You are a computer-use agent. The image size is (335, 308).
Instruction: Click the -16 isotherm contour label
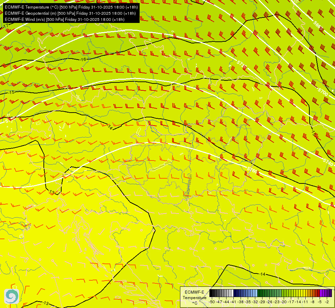pyautogui.click(x=83, y=60)
